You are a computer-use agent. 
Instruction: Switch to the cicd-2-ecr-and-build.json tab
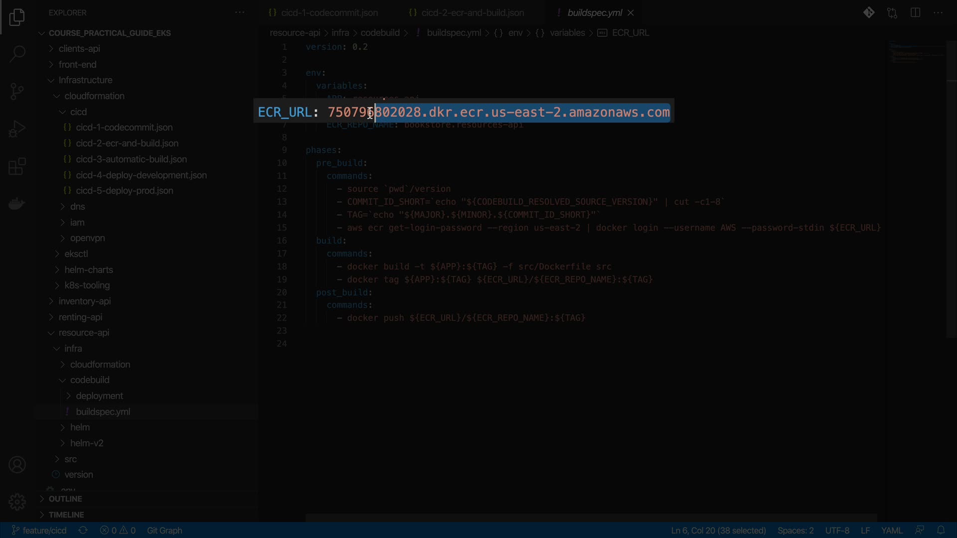click(x=472, y=13)
